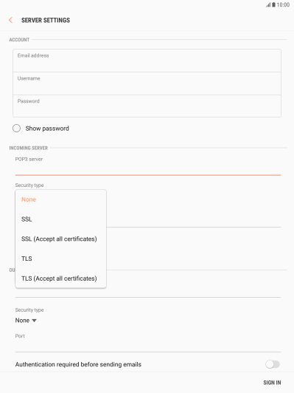The height and width of the screenshot is (393, 294).
Task: Tap the SERVER SETTINGS title
Action: point(46,20)
